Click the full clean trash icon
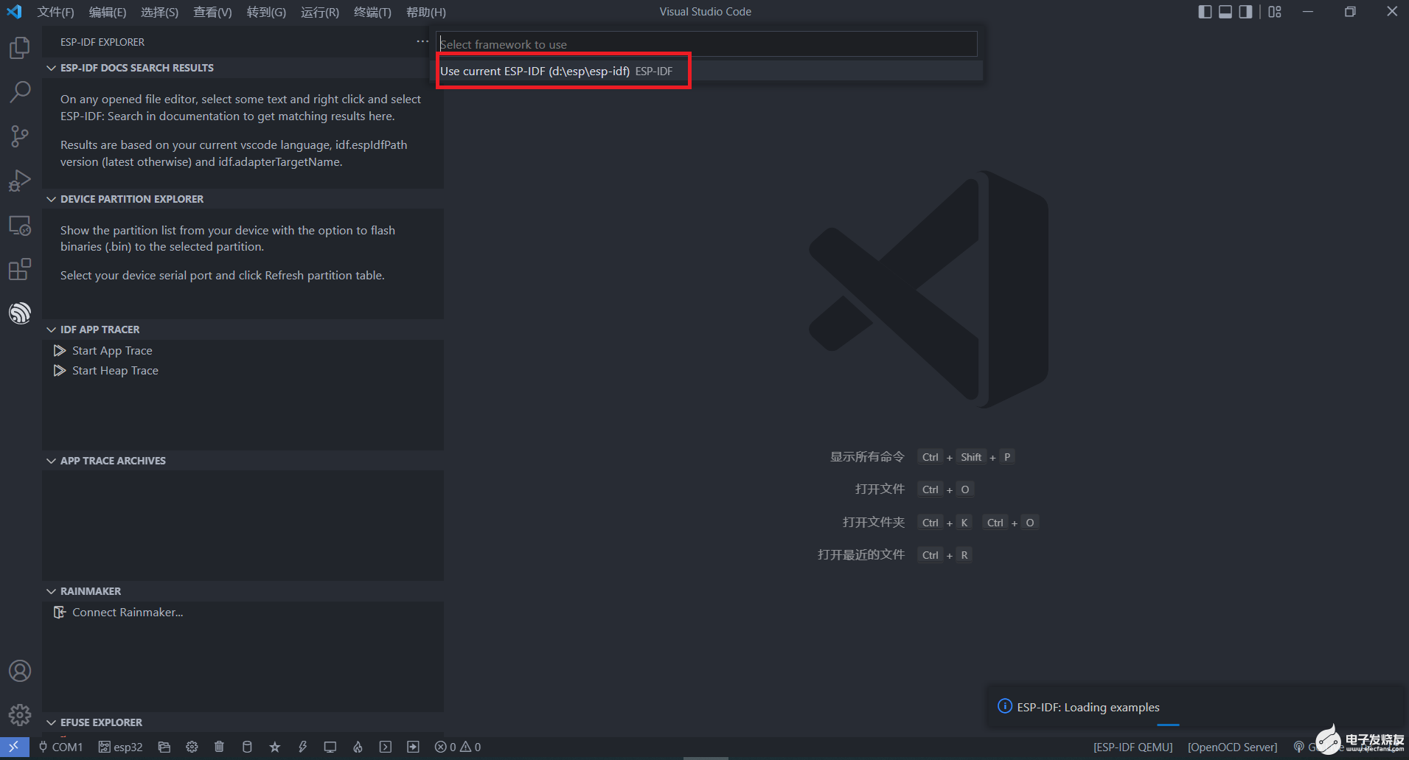The image size is (1409, 760). (x=219, y=747)
